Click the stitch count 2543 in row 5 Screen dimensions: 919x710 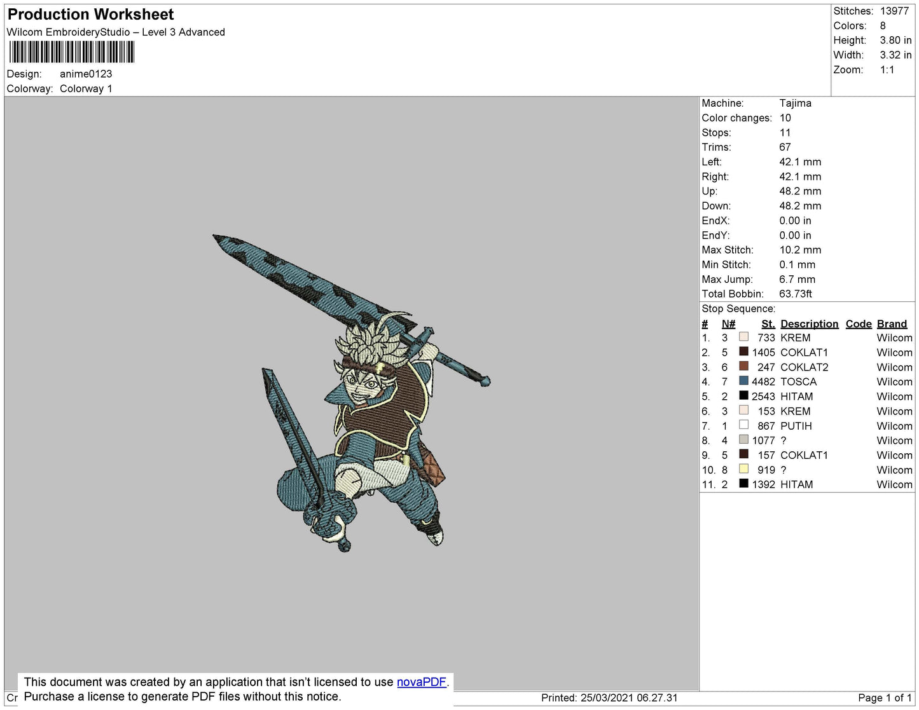pyautogui.click(x=763, y=396)
